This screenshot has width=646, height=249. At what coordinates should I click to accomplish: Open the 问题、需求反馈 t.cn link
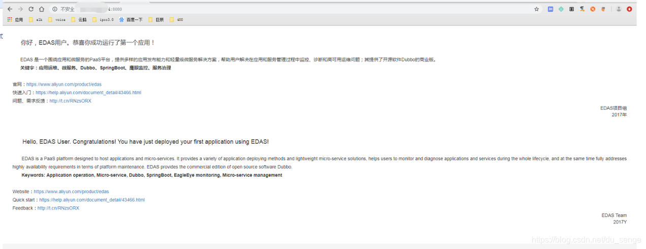[70, 101]
